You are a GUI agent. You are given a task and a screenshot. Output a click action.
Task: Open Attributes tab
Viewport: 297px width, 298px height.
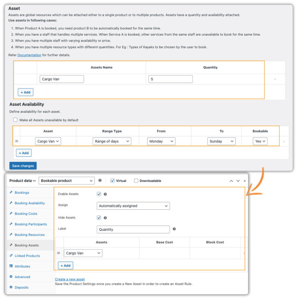point(22,266)
